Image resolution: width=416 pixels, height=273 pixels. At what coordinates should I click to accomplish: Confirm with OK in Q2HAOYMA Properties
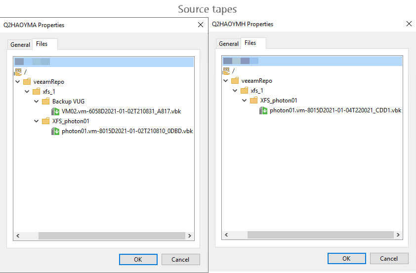138,260
